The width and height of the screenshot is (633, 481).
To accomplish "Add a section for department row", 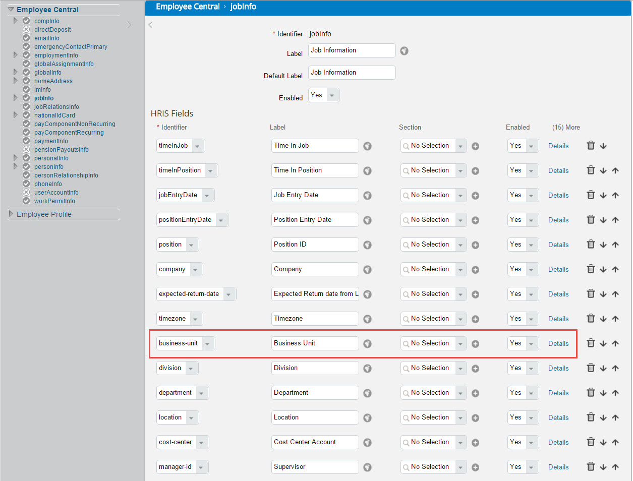I will pyautogui.click(x=475, y=393).
